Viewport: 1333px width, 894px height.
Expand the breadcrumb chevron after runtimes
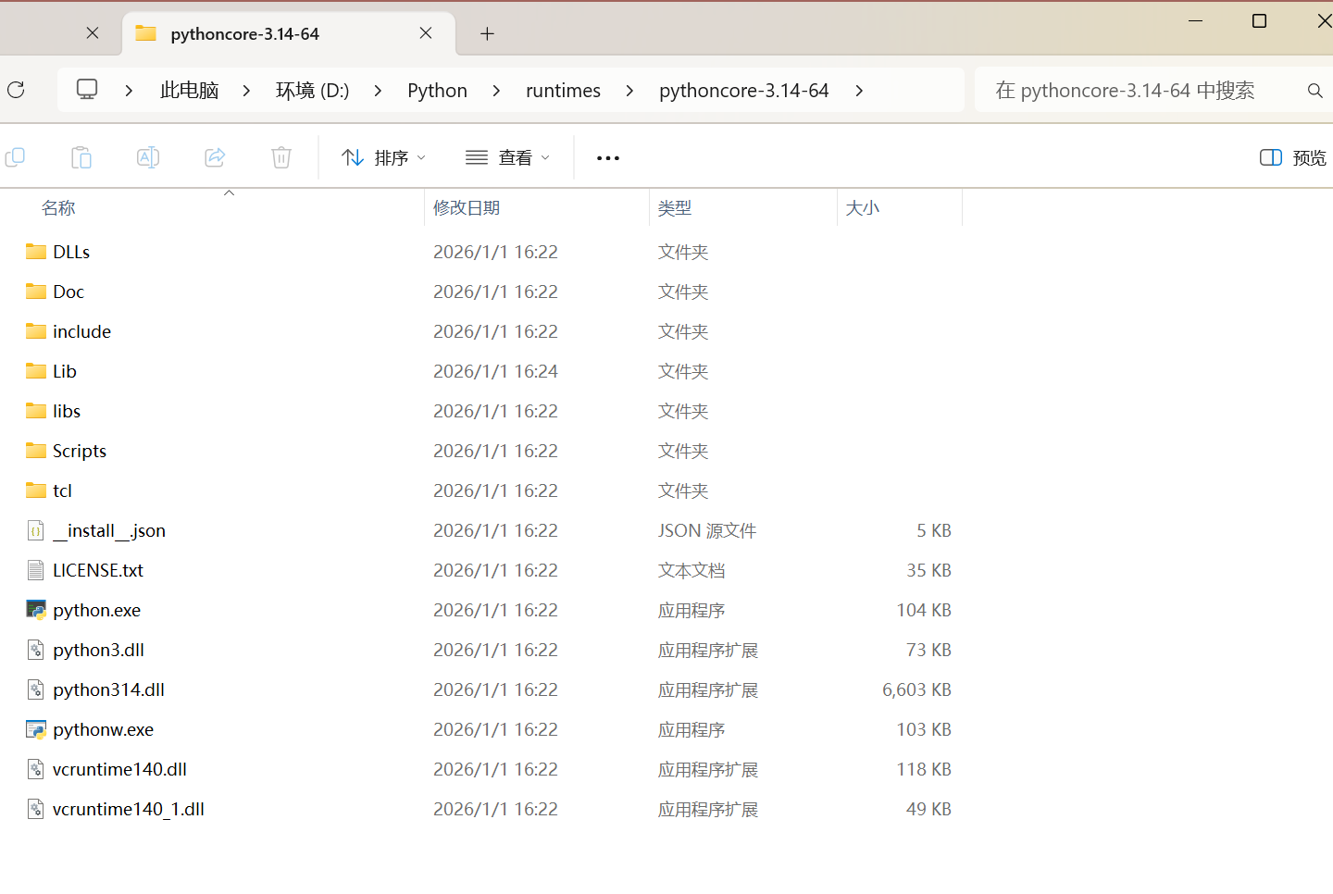(x=629, y=90)
